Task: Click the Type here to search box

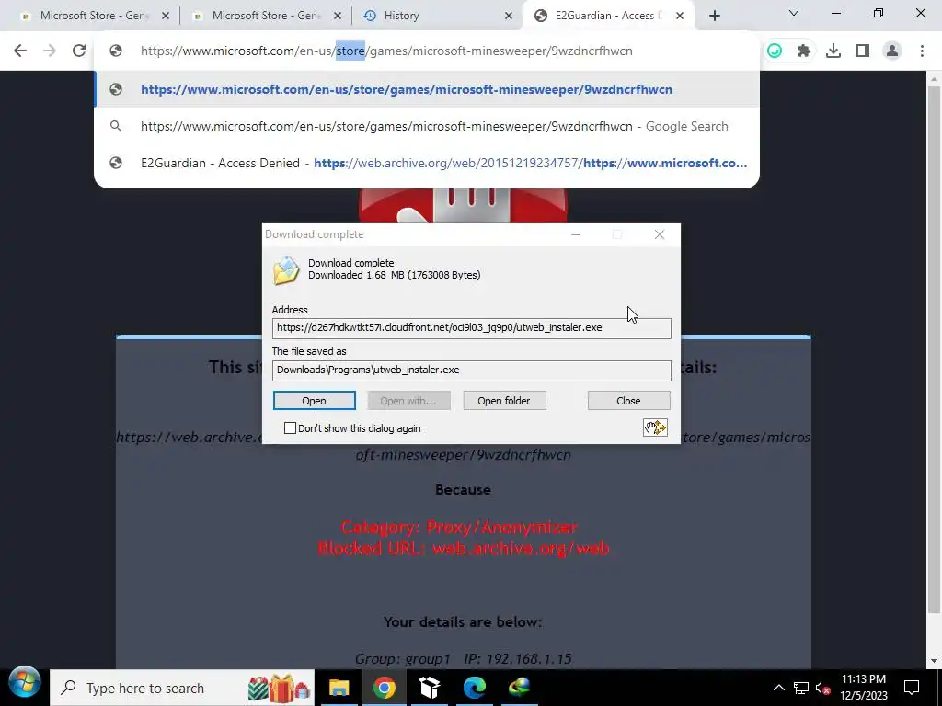Action: [182, 688]
